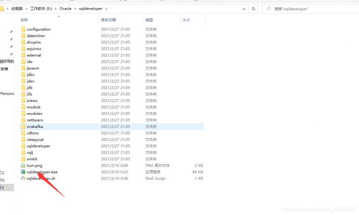Select the jviews folder icon
The height and width of the screenshot is (215, 359).
(23, 101)
